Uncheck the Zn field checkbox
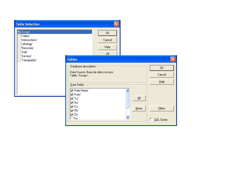The image size is (242, 181). 72,115
